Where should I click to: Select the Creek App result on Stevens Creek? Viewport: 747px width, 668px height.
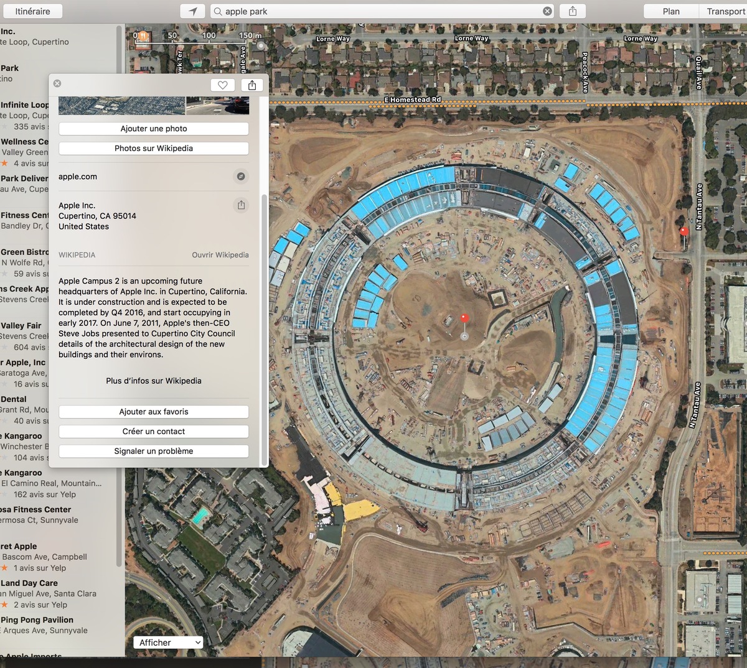[x=25, y=294]
